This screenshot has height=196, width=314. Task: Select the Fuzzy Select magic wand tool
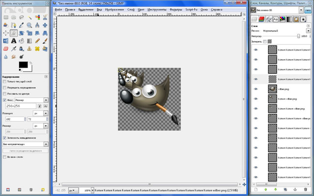[29, 18]
